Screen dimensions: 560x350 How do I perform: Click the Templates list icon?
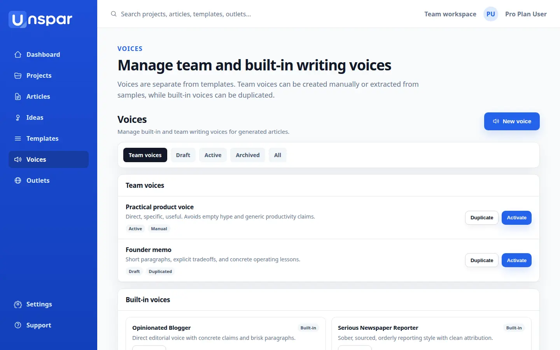tap(18, 138)
